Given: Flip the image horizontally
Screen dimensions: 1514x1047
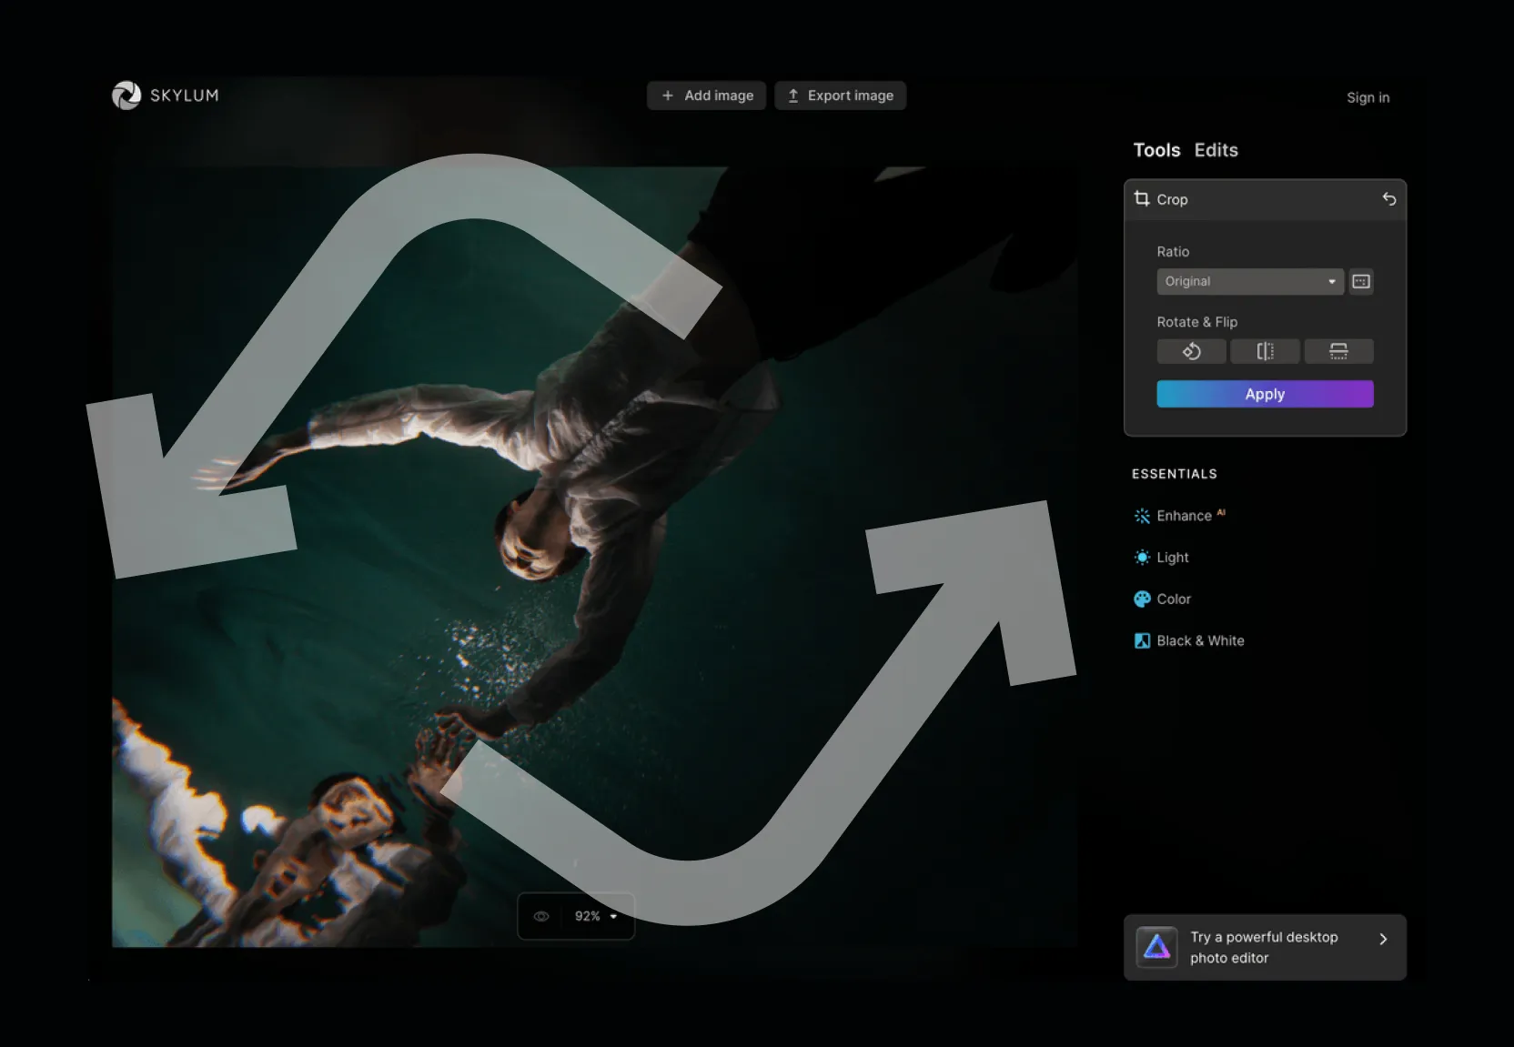Looking at the screenshot, I should [1265, 351].
